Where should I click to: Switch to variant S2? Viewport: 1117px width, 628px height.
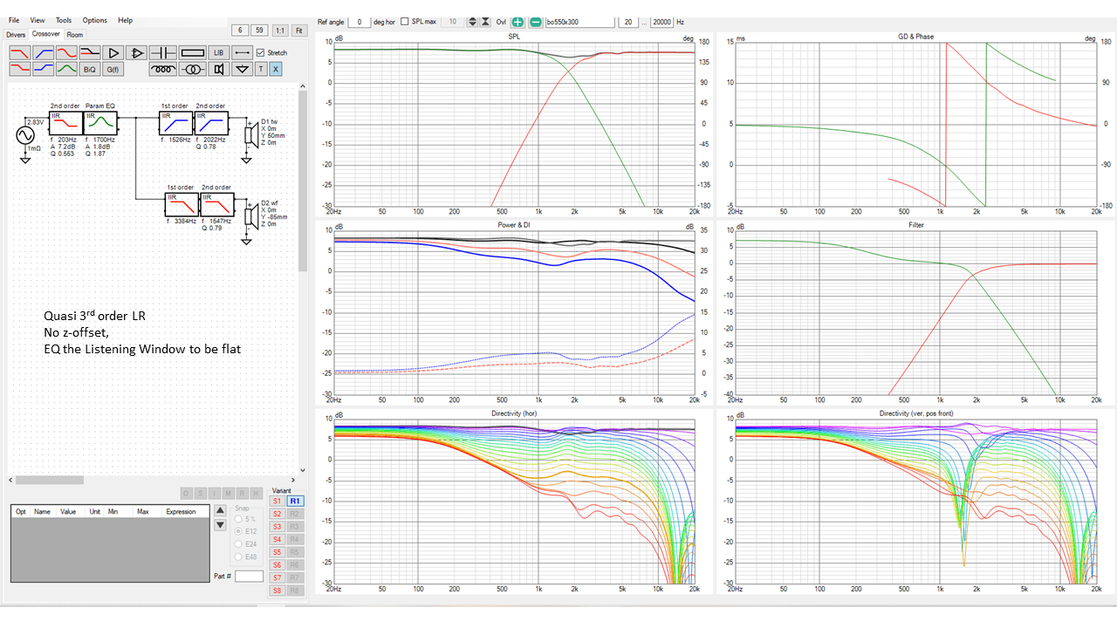coord(277,514)
